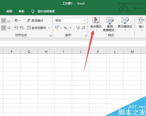Image resolution: width=146 pixels, height=116 pixels.
Task: Click the Comma Style button
Action: 70,28
